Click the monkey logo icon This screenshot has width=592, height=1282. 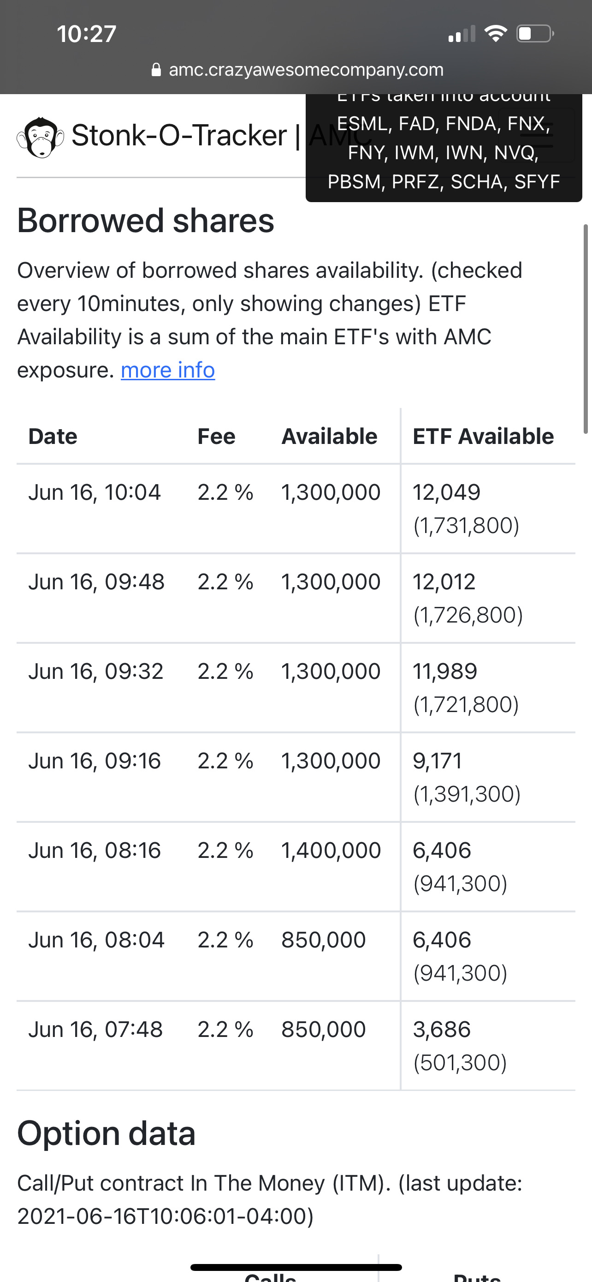tap(40, 137)
